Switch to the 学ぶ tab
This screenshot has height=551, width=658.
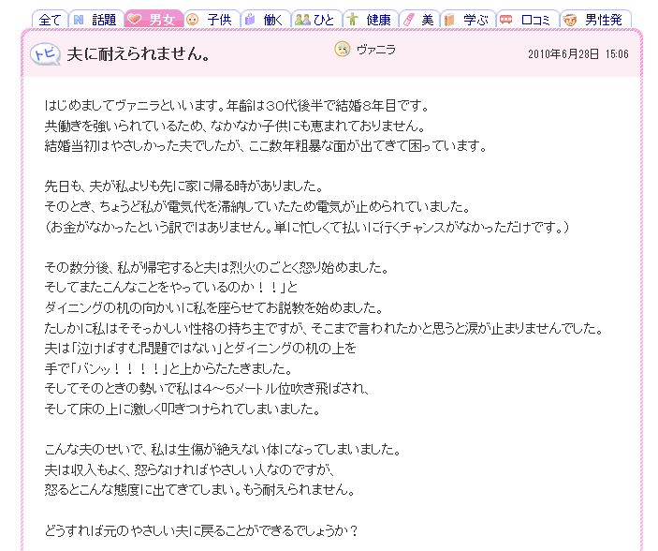coord(467,20)
